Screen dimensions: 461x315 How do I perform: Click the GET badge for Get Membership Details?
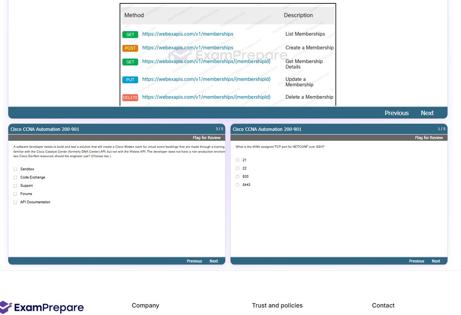click(x=130, y=62)
